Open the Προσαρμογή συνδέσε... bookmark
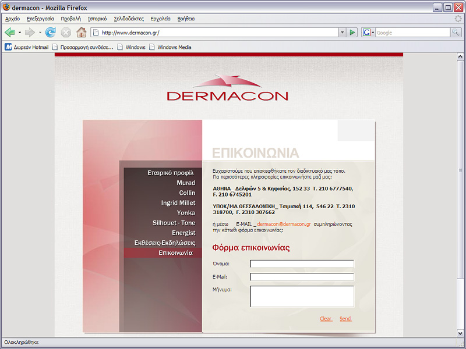The image size is (466, 349). (x=83, y=47)
